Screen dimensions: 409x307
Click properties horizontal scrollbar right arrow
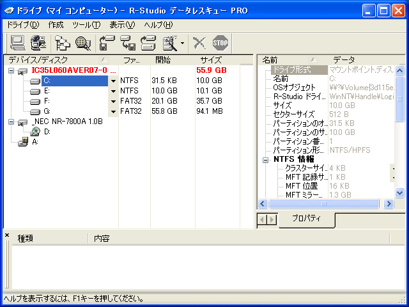(x=389, y=203)
